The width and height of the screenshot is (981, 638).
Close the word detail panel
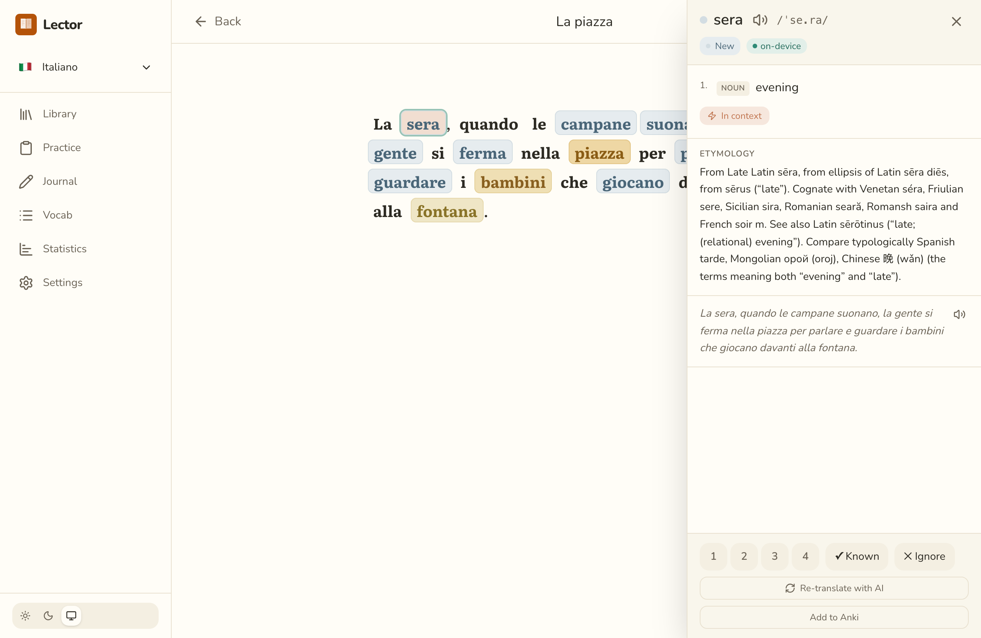[956, 21]
